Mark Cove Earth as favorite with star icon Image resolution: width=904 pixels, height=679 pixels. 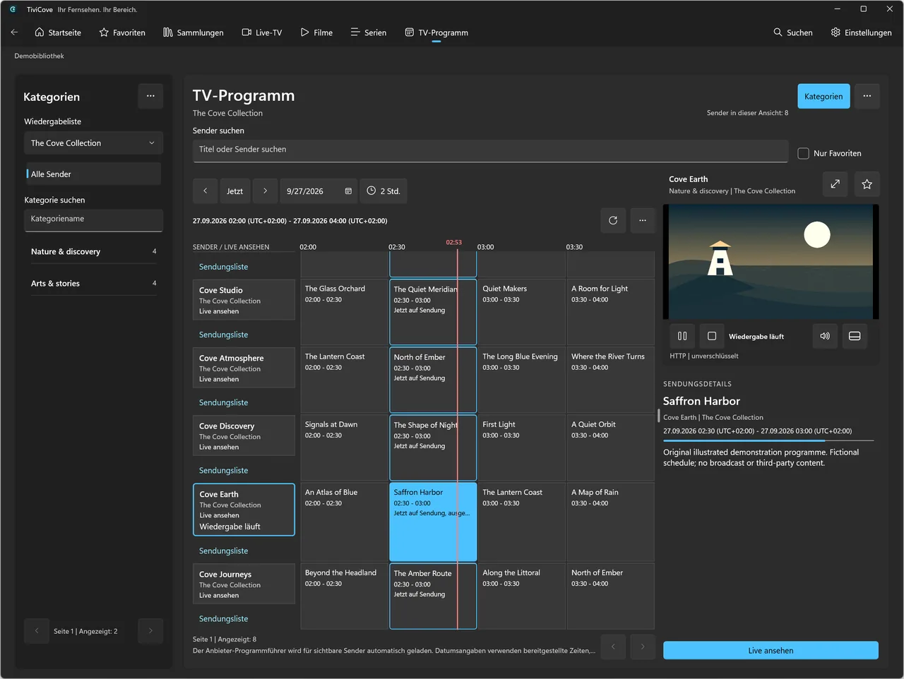tap(867, 184)
